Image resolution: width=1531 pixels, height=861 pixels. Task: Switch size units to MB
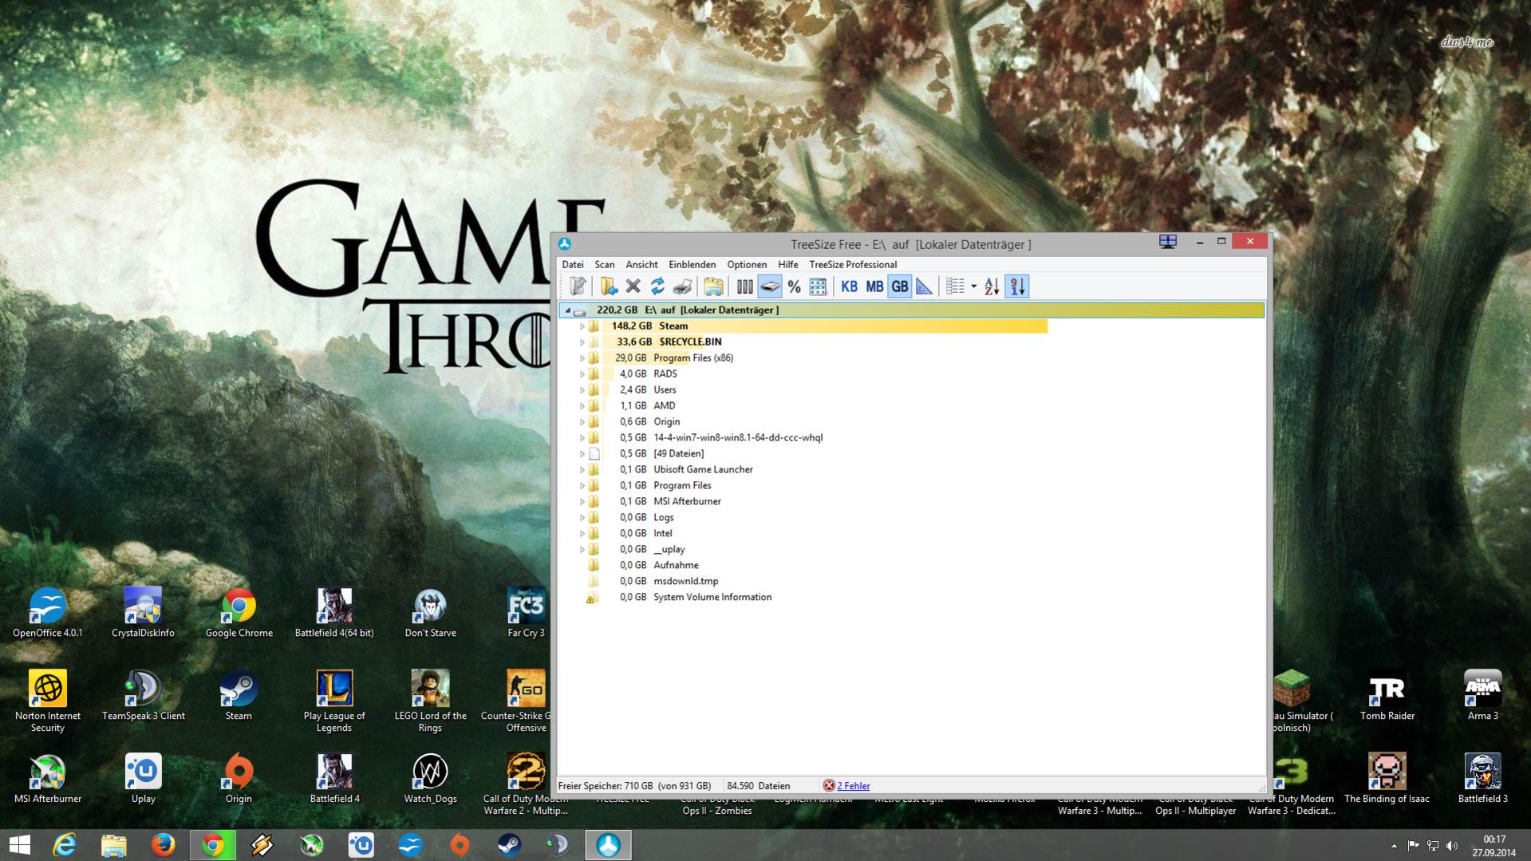point(874,286)
